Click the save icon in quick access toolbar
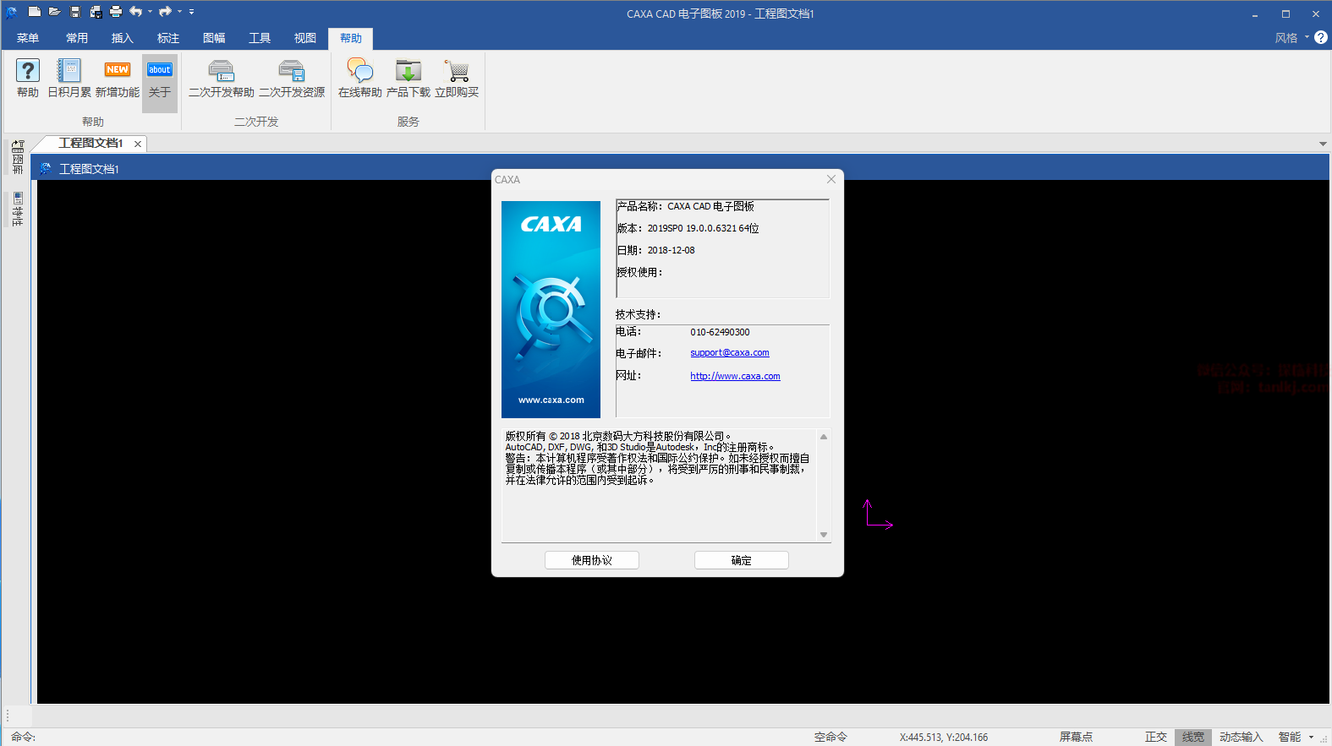Image resolution: width=1332 pixels, height=746 pixels. pyautogui.click(x=75, y=12)
